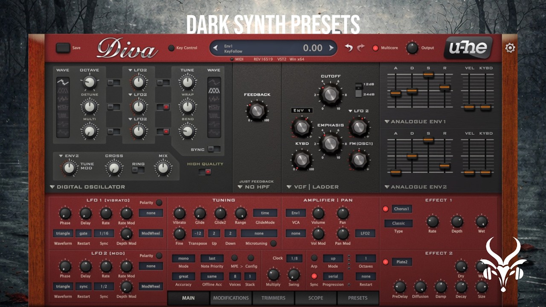Toggle the Multicore LED
The height and width of the screenshot is (307, 546).
[x=375, y=48]
